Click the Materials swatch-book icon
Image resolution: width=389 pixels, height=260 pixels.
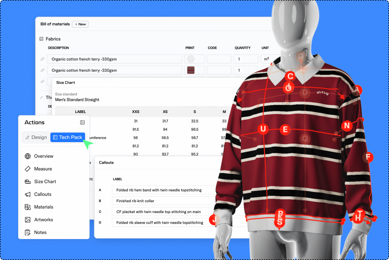28,207
